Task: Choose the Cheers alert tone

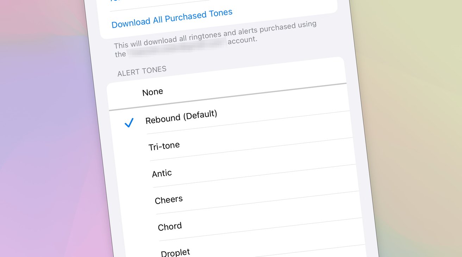Action: [169, 200]
